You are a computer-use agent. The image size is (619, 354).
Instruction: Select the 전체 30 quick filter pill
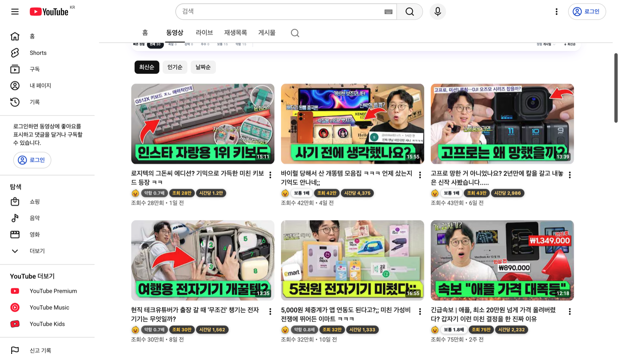pos(155,44)
